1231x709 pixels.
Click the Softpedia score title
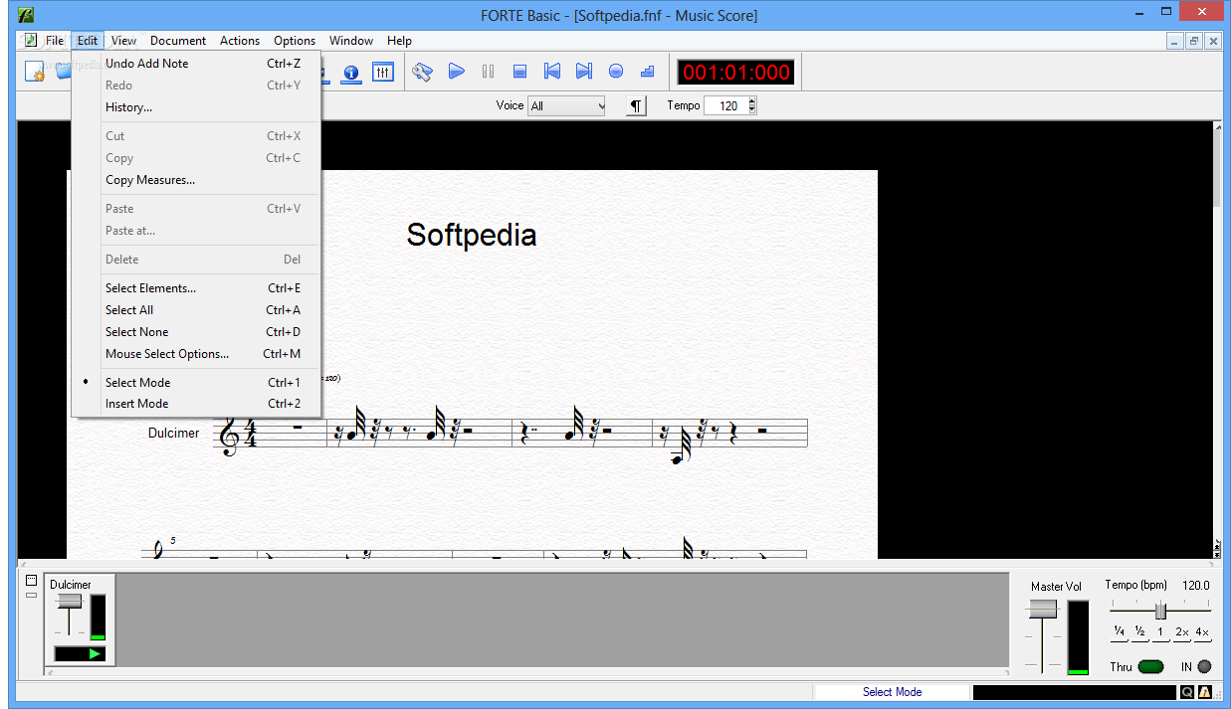pyautogui.click(x=472, y=235)
